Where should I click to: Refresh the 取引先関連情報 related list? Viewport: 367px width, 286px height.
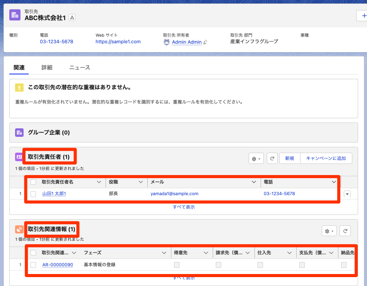345,230
